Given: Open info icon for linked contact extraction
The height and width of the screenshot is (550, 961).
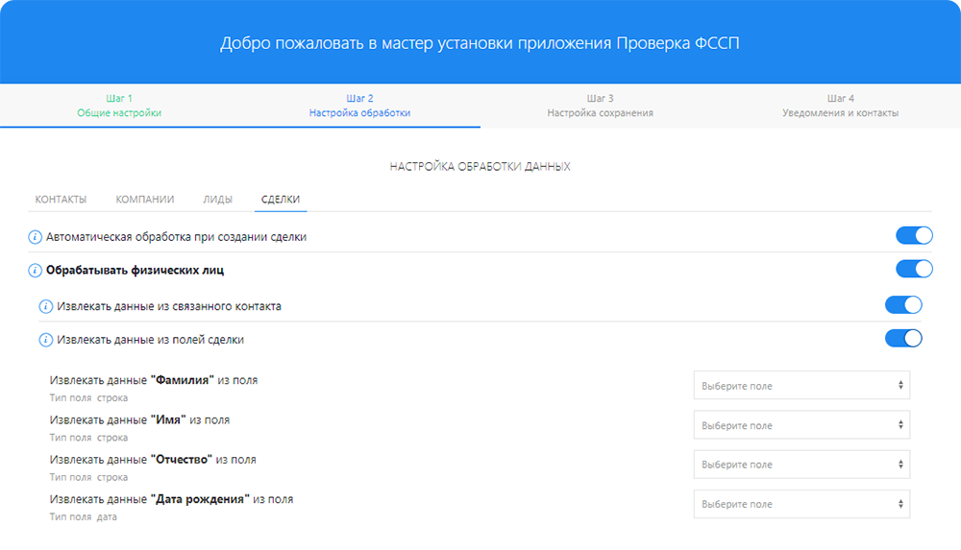Looking at the screenshot, I should pyautogui.click(x=45, y=307).
